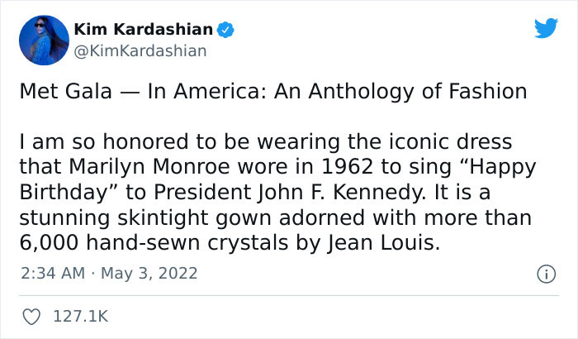Click the Twitter bird logo
The image size is (578, 339).
[x=545, y=28]
